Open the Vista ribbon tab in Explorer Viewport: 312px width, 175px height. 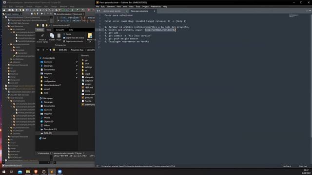[x=71, y=30]
